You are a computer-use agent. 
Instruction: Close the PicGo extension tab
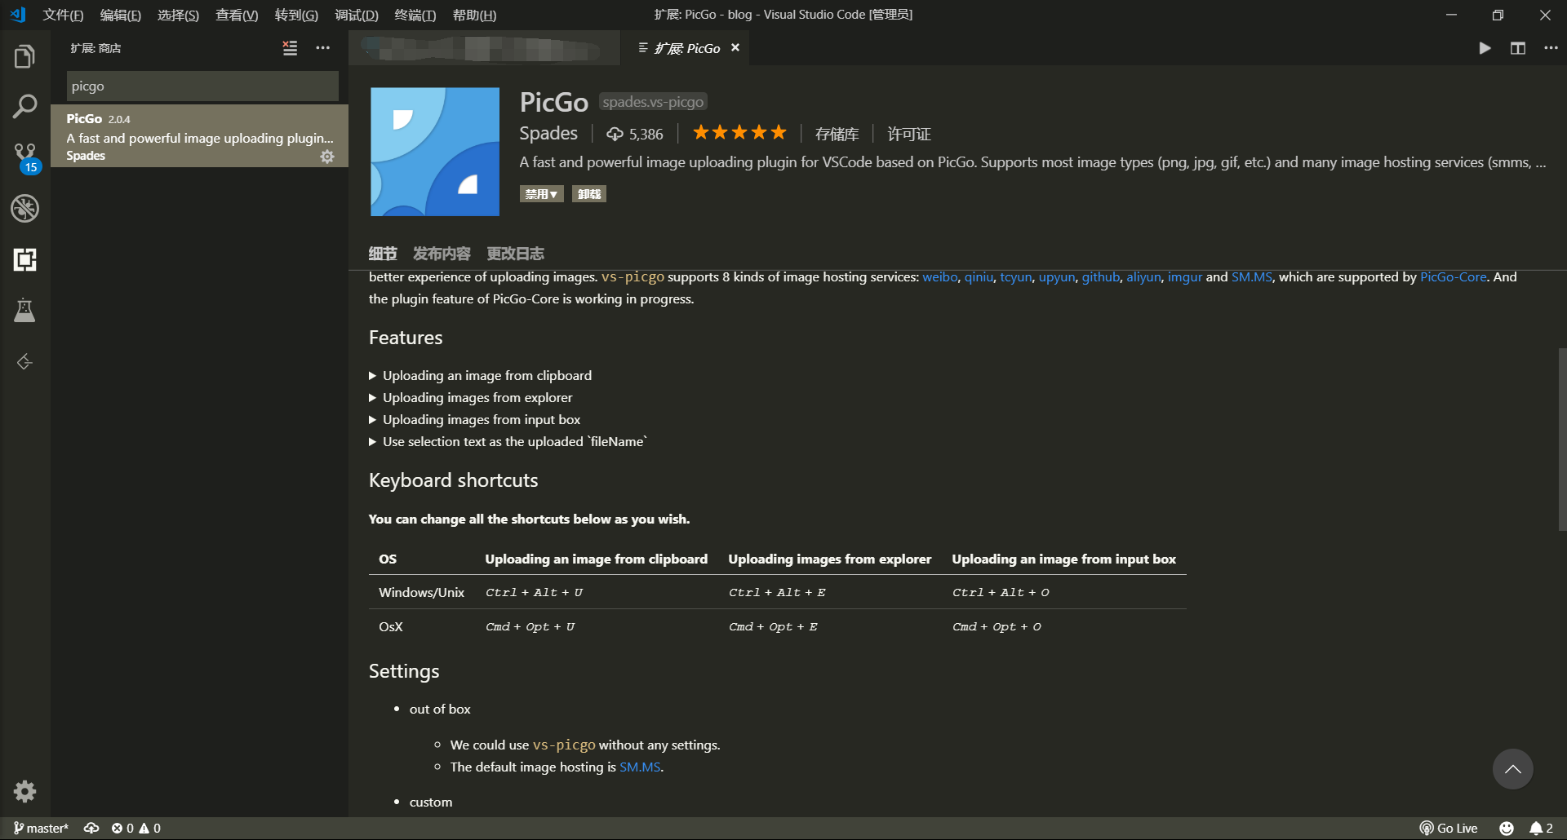point(735,48)
